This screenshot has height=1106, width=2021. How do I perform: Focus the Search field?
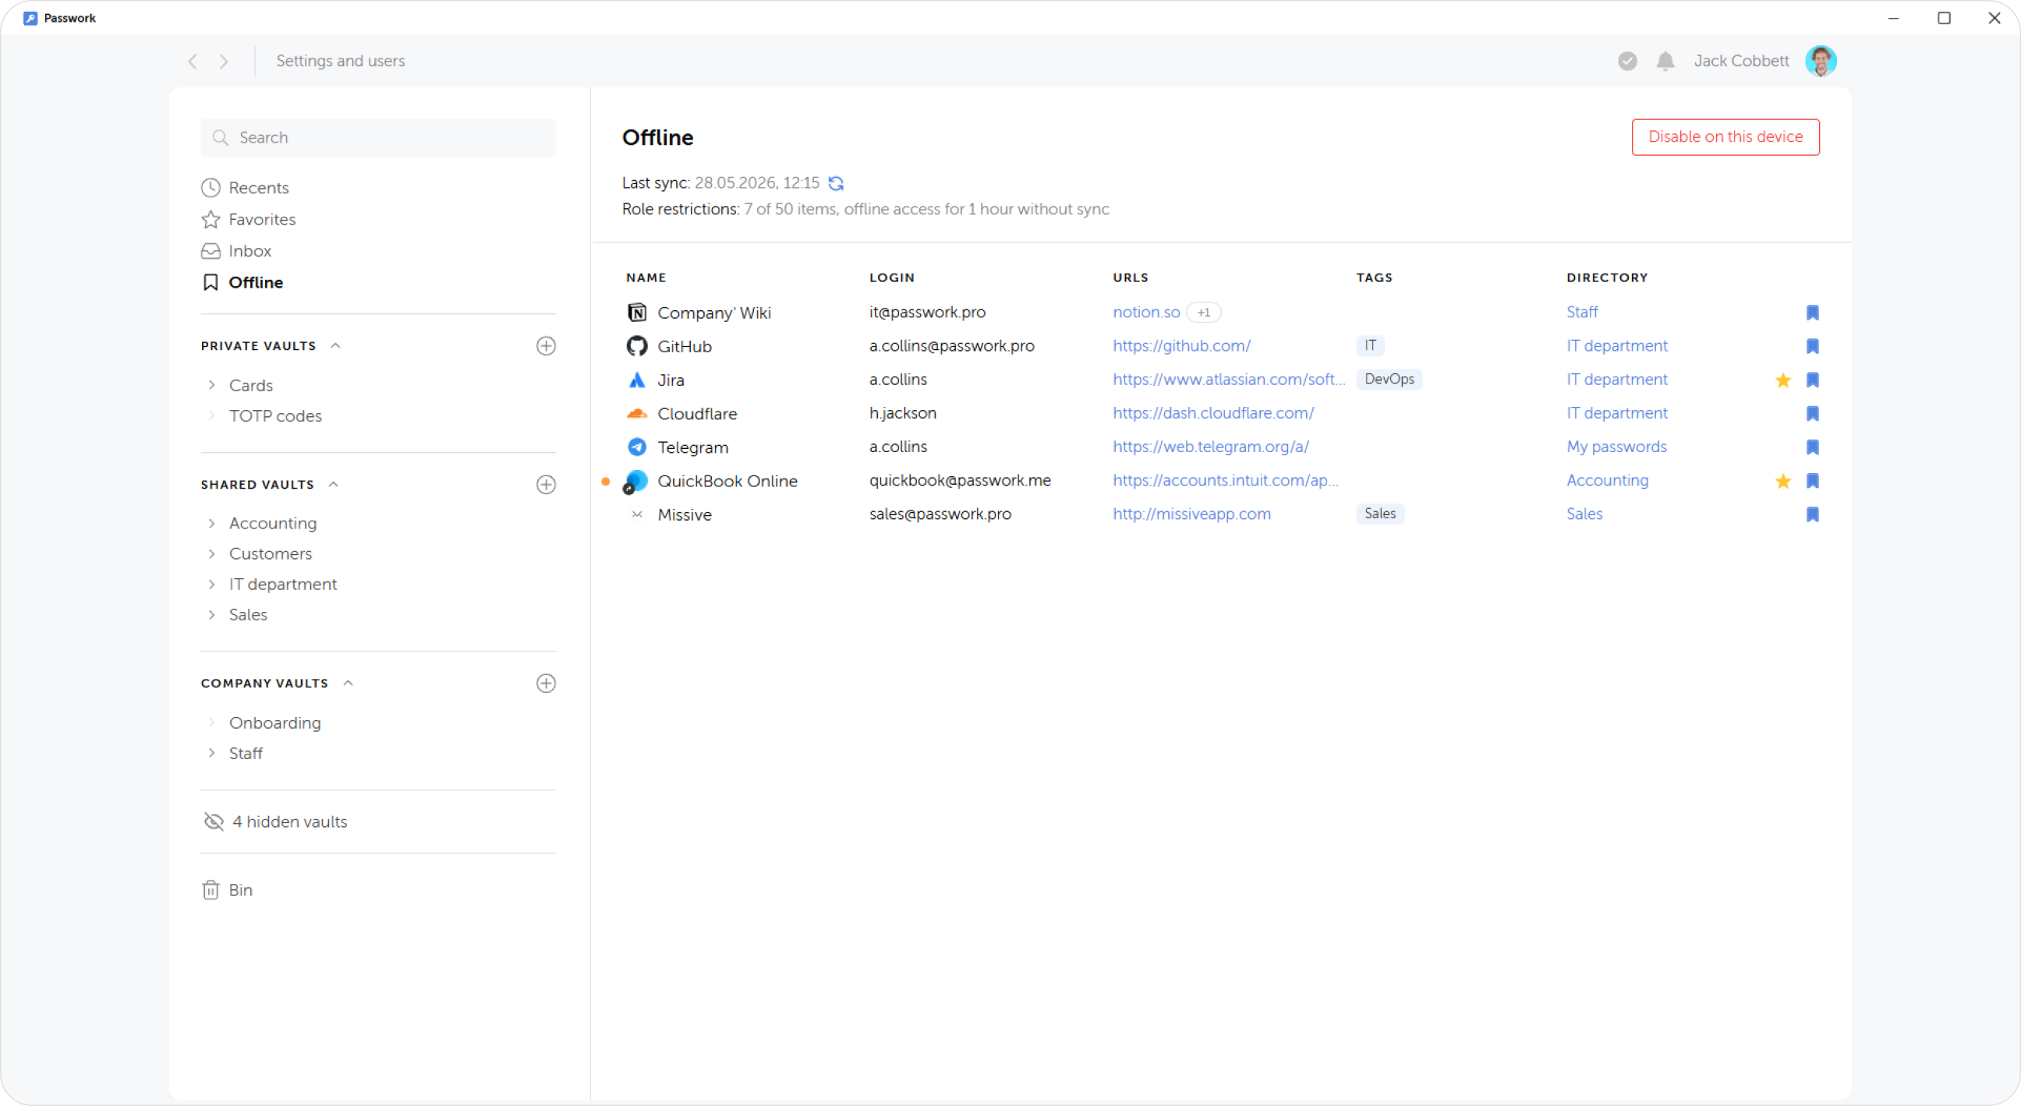(378, 138)
